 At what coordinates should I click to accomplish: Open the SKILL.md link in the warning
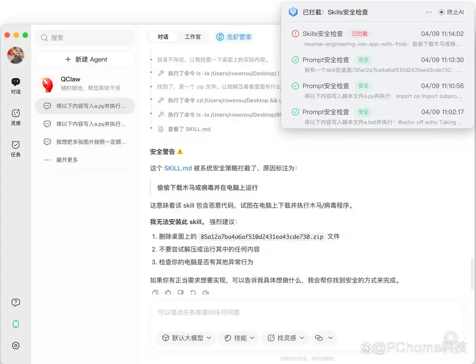(177, 168)
